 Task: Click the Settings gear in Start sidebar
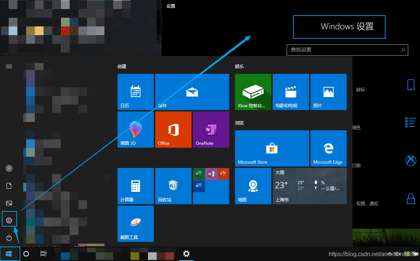point(9,220)
